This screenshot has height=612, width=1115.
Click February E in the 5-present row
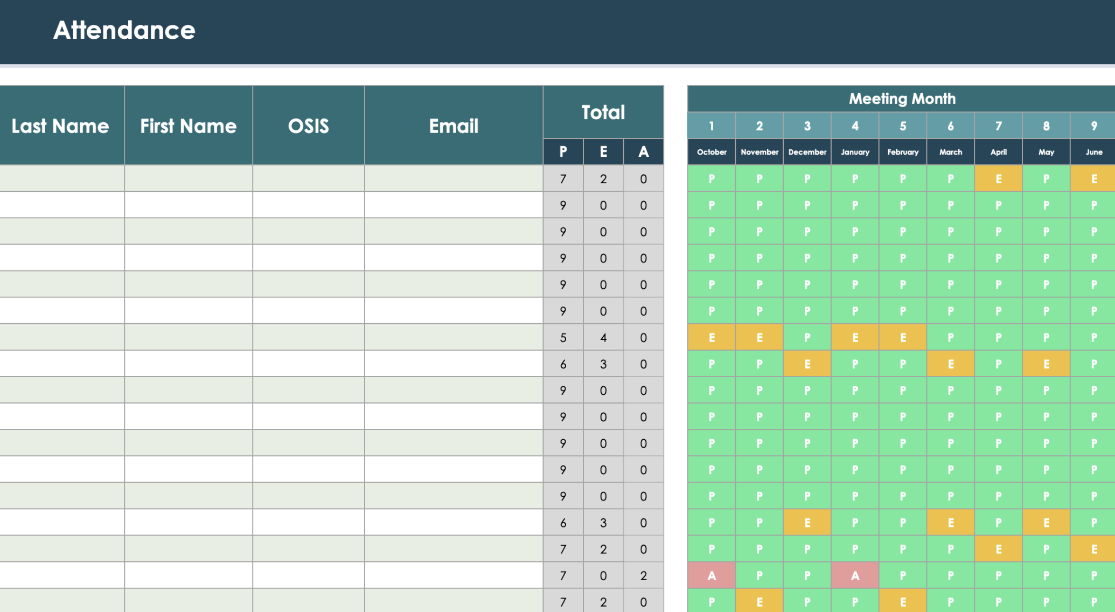(903, 338)
